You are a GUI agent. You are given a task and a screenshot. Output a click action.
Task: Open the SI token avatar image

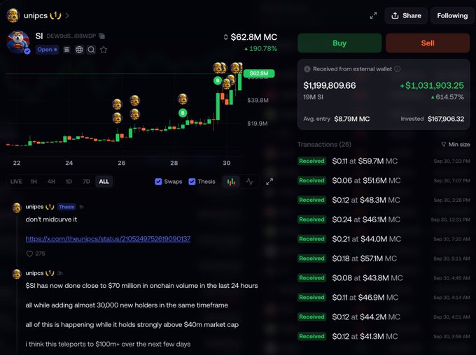pos(18,42)
